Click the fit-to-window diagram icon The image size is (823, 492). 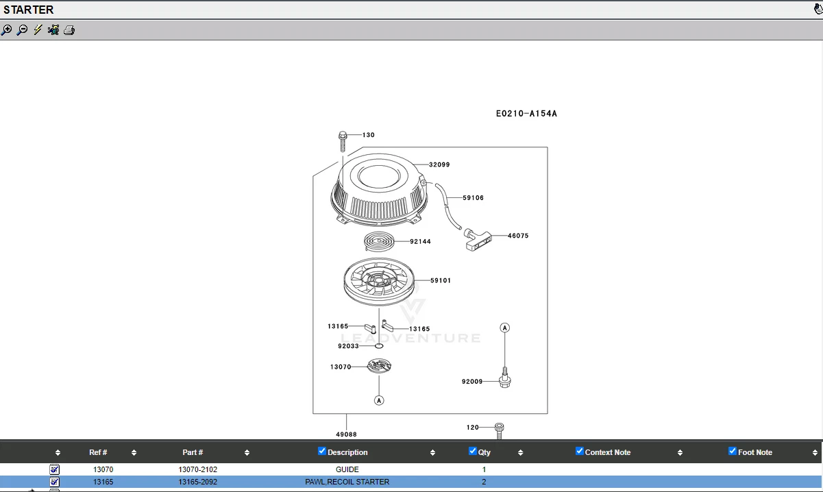click(x=53, y=30)
